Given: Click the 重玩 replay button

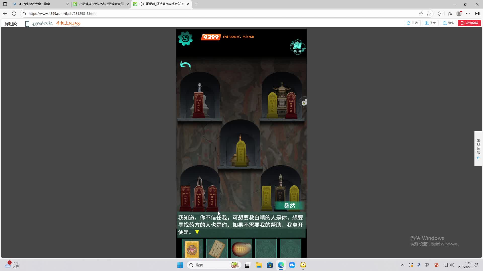Looking at the screenshot, I should (412, 23).
